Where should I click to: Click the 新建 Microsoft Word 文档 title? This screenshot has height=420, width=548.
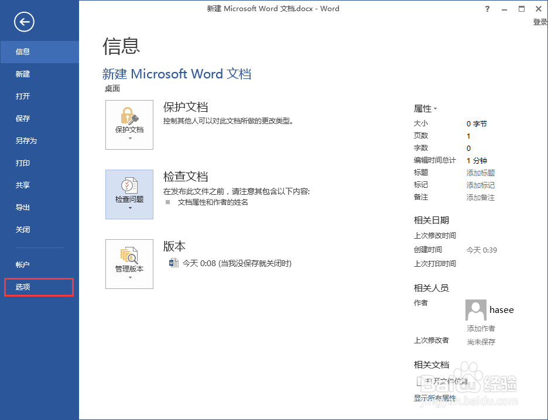coord(176,74)
